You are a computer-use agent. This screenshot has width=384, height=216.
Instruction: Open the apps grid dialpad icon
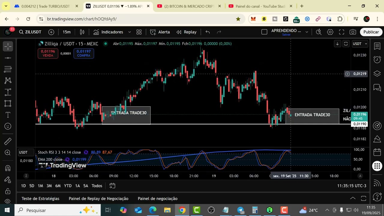(x=377, y=166)
